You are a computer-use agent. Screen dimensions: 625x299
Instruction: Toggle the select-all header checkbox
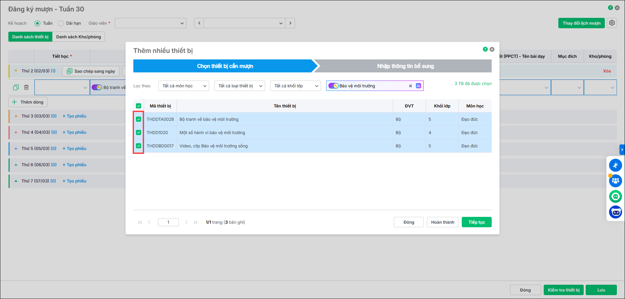[x=139, y=106]
